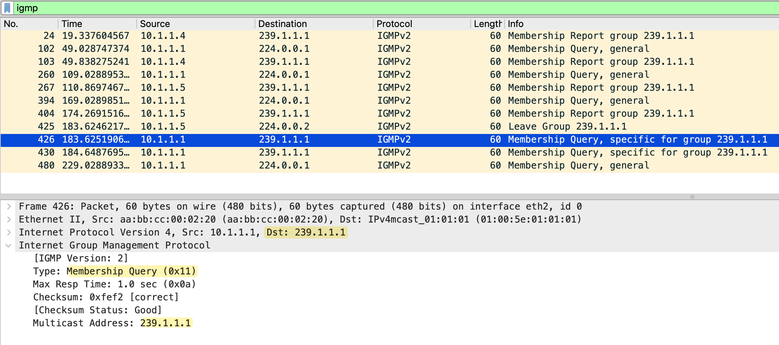Click the pane divider handle dot
The height and width of the screenshot is (345, 779).
coord(692,197)
